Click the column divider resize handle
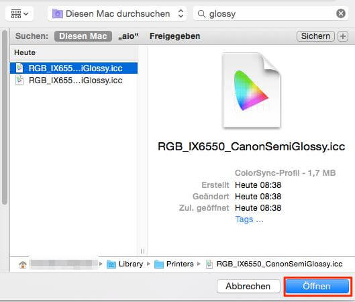Screen dimensions: 355x302 [x=142, y=251]
